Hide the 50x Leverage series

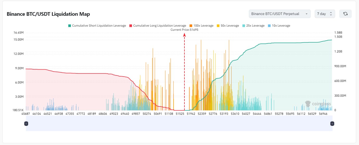click(x=228, y=26)
